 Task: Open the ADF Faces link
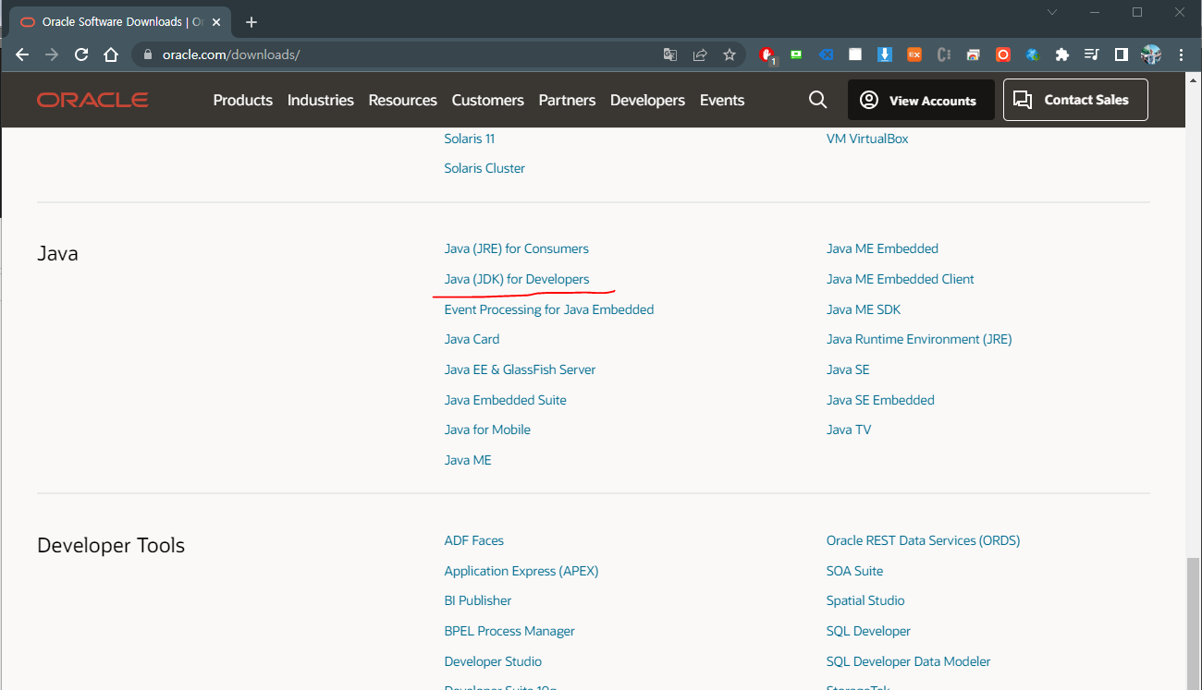tap(473, 540)
